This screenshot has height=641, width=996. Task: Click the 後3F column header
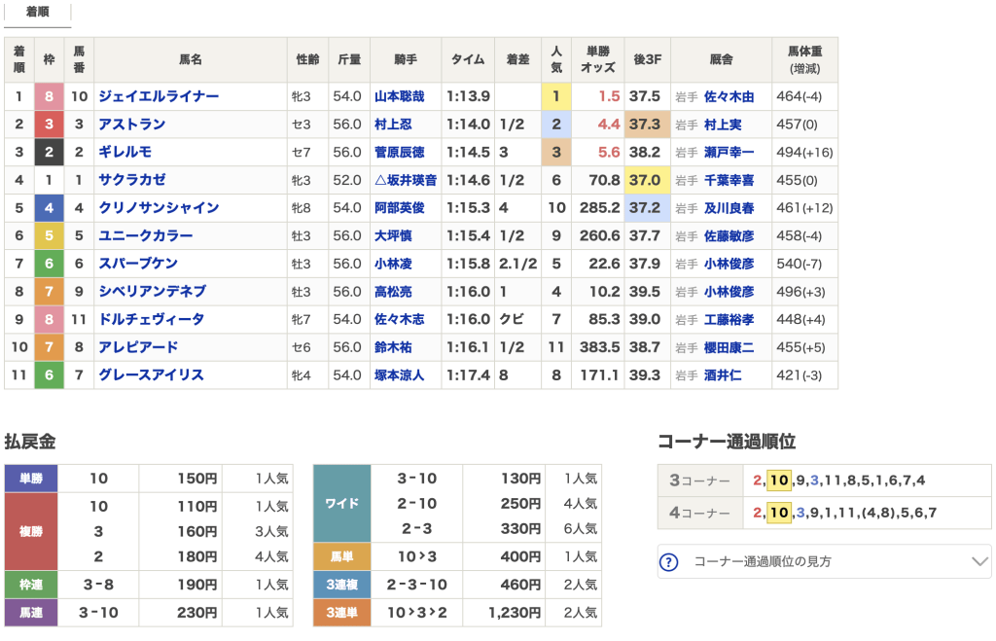(647, 59)
